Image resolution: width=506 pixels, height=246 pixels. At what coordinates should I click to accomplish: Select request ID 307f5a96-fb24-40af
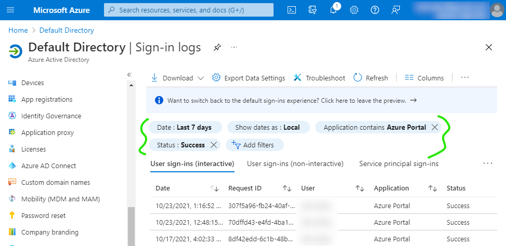click(x=262, y=206)
